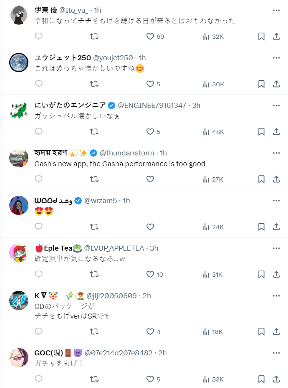Screen dimensions: 288x388
Task: Retweet the GOC(現) post
Action: coord(94,379)
